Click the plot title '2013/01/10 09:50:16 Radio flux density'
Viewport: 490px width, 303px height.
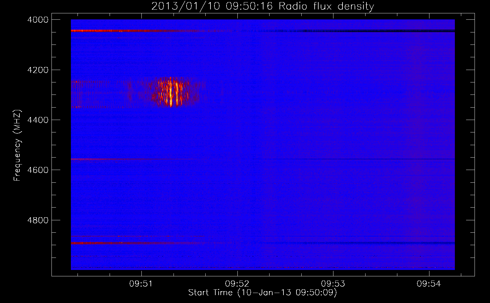[x=263, y=6]
